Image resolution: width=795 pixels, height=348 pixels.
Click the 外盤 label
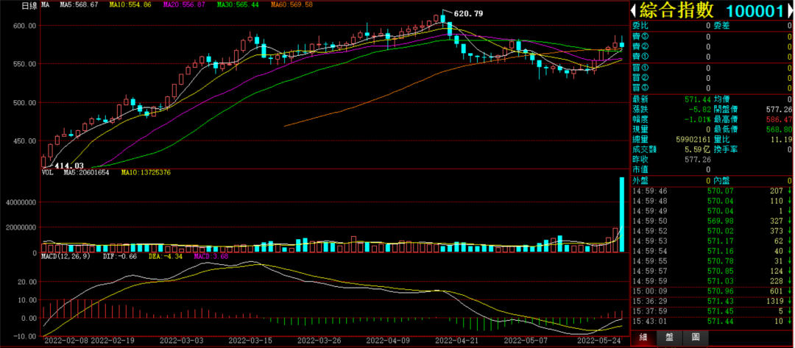[640, 181]
